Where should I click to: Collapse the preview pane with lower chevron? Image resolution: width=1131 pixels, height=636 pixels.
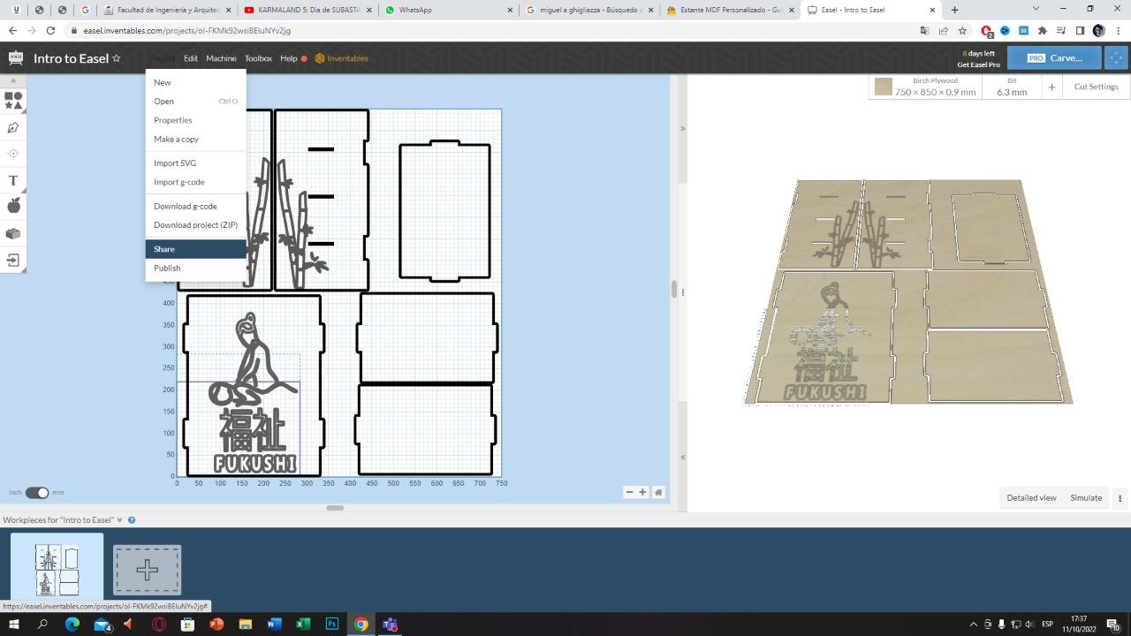pos(682,457)
